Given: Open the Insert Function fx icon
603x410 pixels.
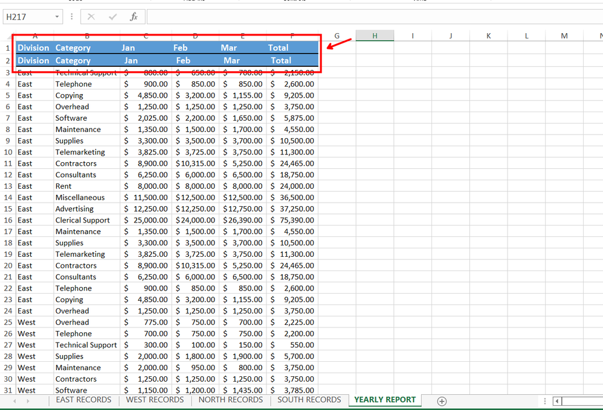Looking at the screenshot, I should point(134,16).
